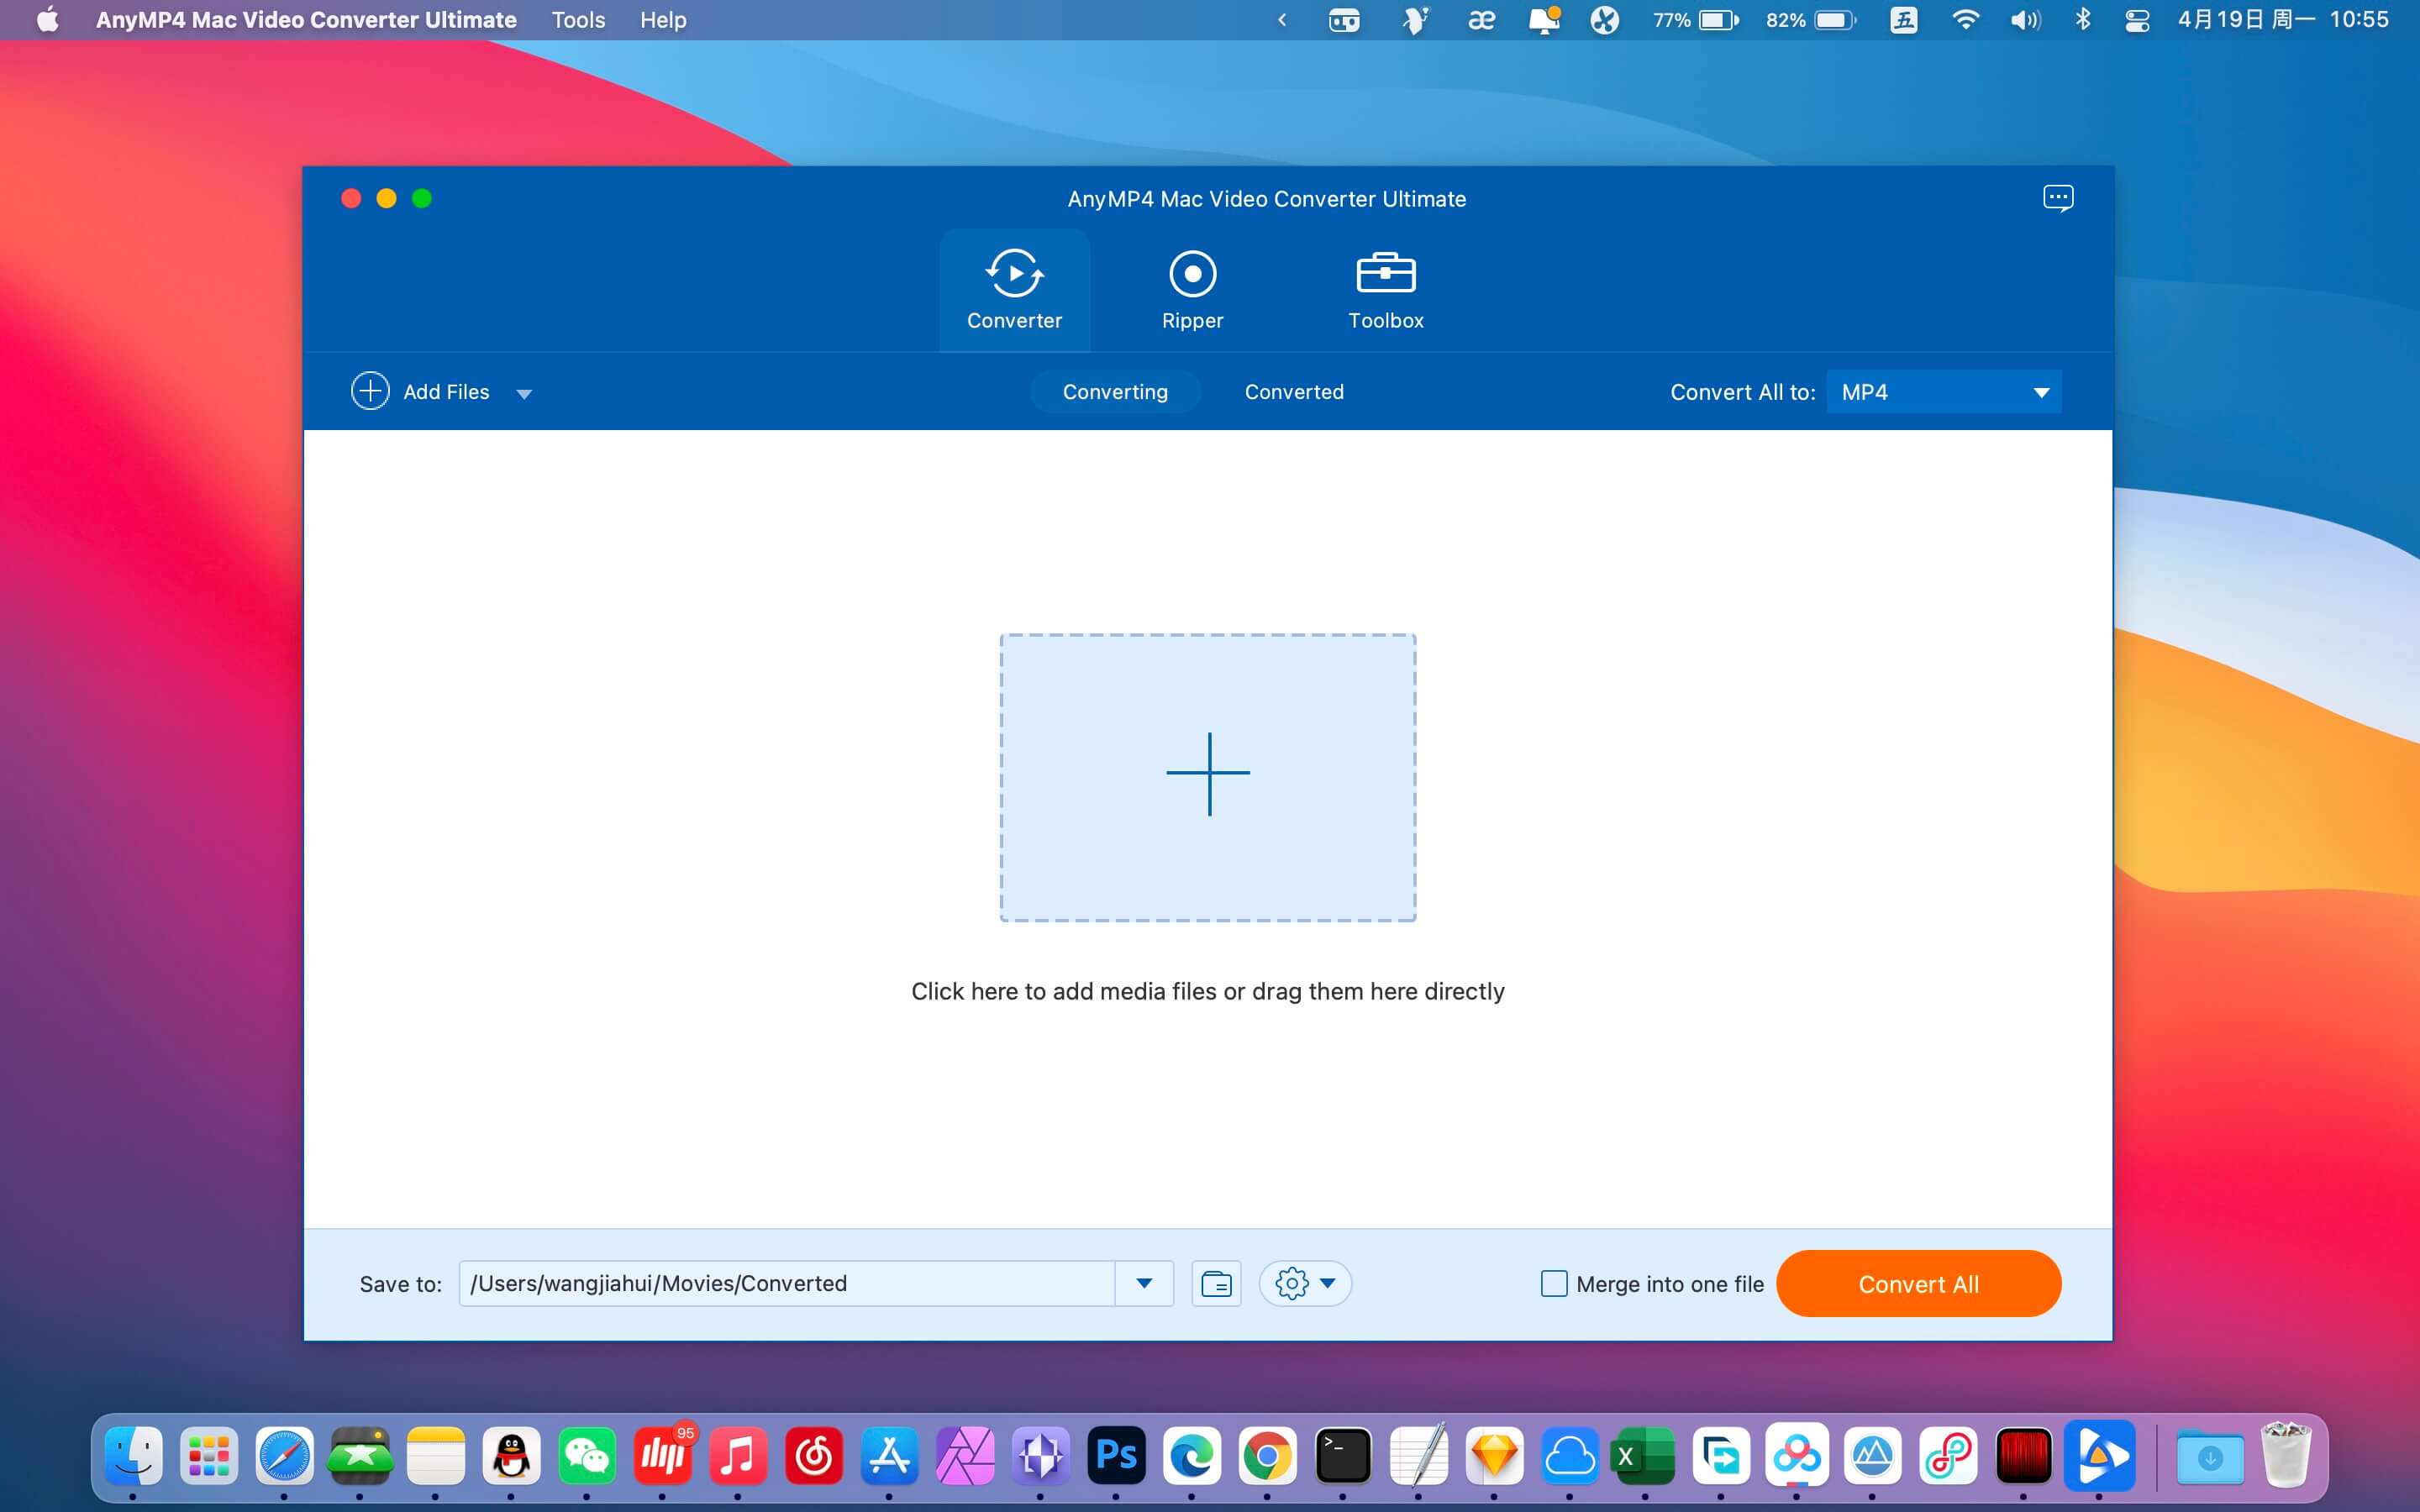Open the Tools menu

pyautogui.click(x=578, y=20)
